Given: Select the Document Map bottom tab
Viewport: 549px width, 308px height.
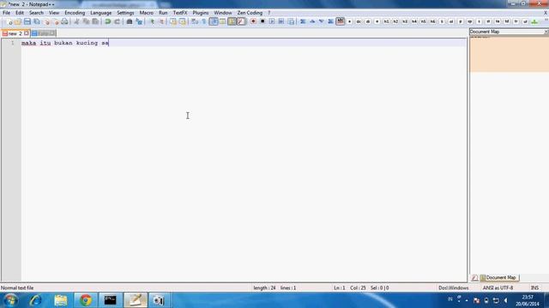Looking at the screenshot, I should tap(499, 277).
